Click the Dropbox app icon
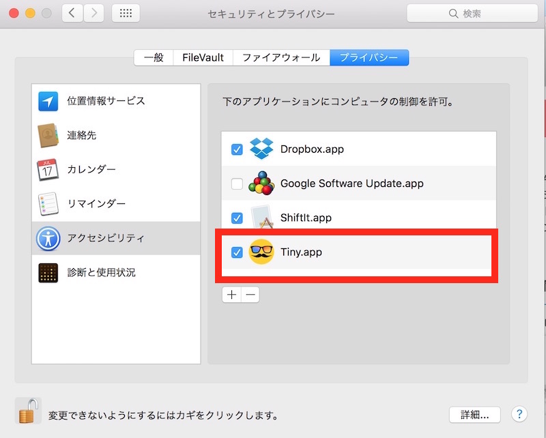Image resolution: width=546 pixels, height=438 pixels. (x=261, y=149)
